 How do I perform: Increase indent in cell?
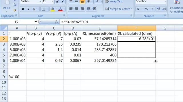tap(94, 9)
